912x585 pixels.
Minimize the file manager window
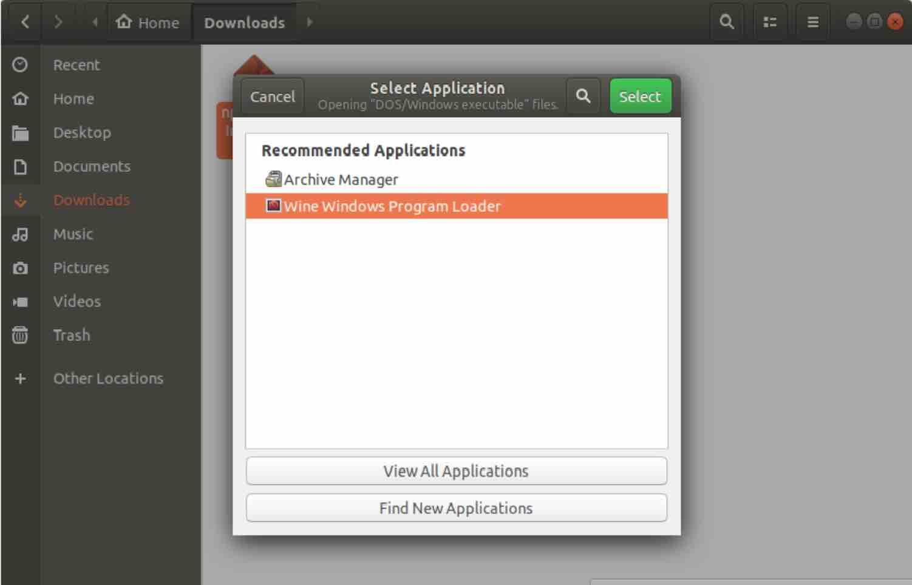854,22
